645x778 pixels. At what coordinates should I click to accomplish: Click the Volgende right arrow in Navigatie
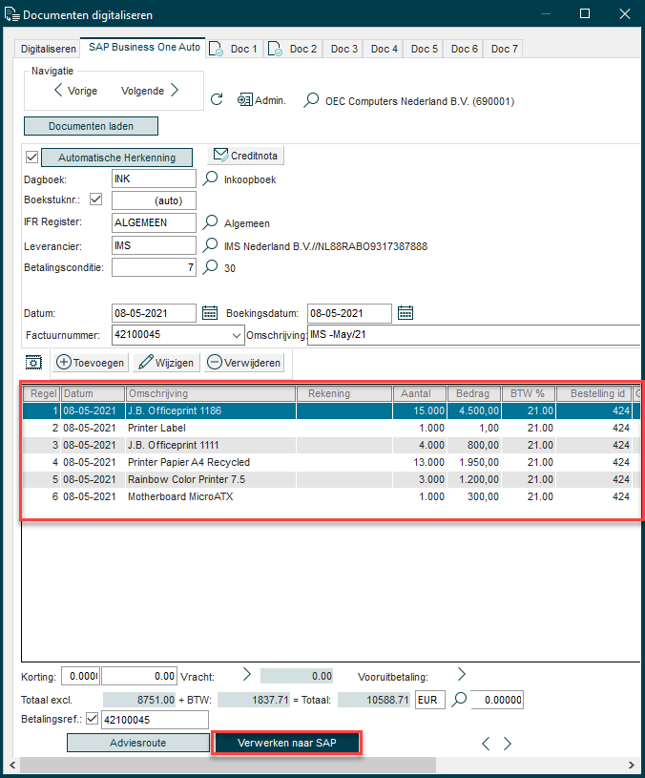pyautogui.click(x=175, y=91)
